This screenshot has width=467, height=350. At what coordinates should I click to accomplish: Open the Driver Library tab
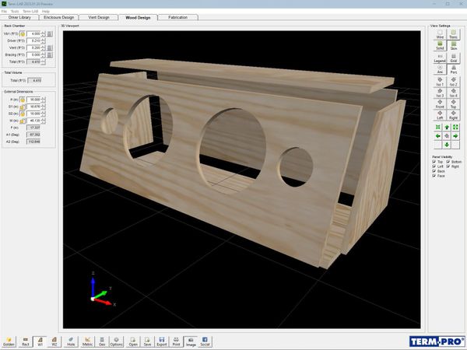pos(19,17)
